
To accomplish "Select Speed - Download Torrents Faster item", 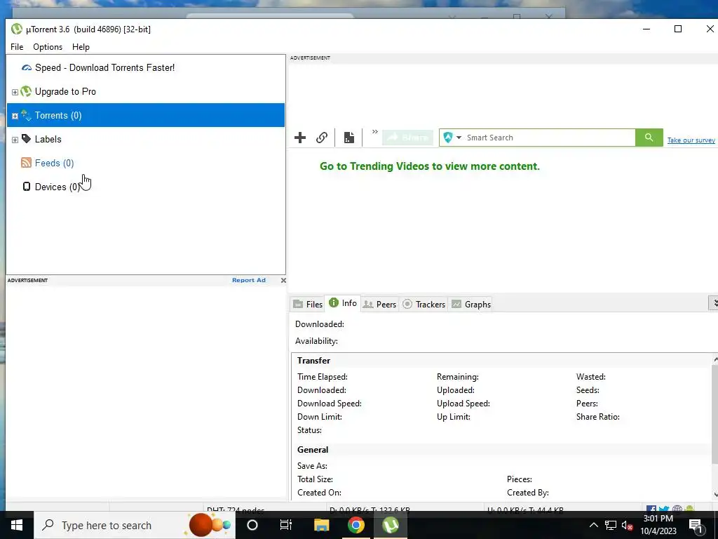I will coord(105,68).
